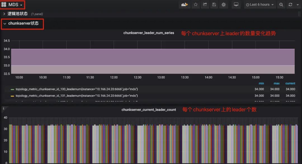Click the dashboard grid icon beside MDS

(4, 4)
